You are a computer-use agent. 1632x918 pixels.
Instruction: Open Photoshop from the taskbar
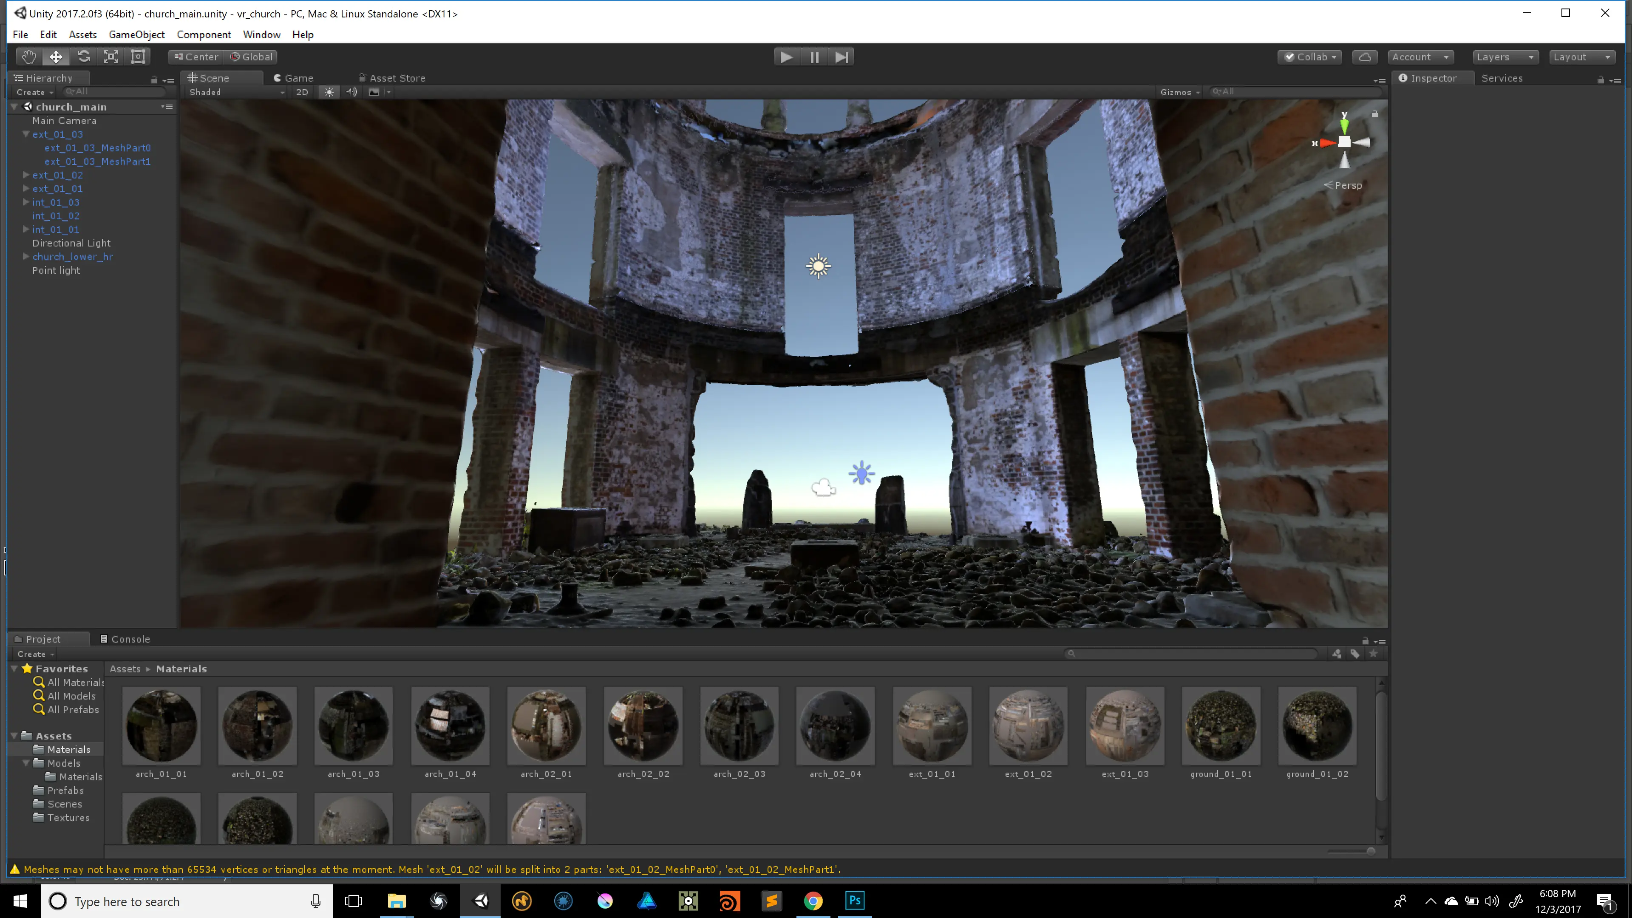(x=855, y=901)
